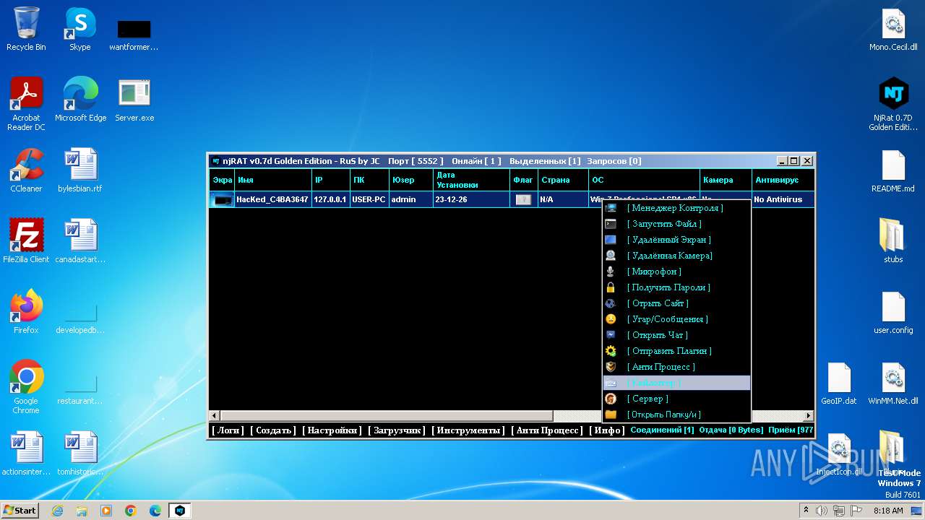Choose Отрыть Сайт from the context menu
This screenshot has height=520, width=925.
tap(676, 303)
